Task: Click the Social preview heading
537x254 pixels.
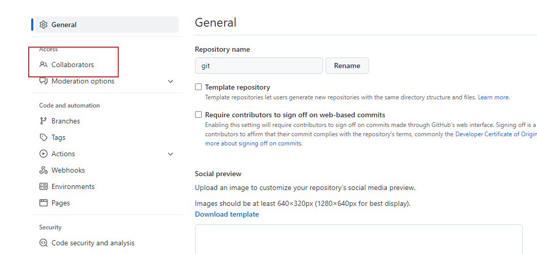Action: pos(218,174)
